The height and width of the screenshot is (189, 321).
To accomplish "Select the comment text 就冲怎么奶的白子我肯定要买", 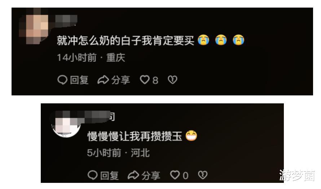I will pyautogui.click(x=125, y=40).
